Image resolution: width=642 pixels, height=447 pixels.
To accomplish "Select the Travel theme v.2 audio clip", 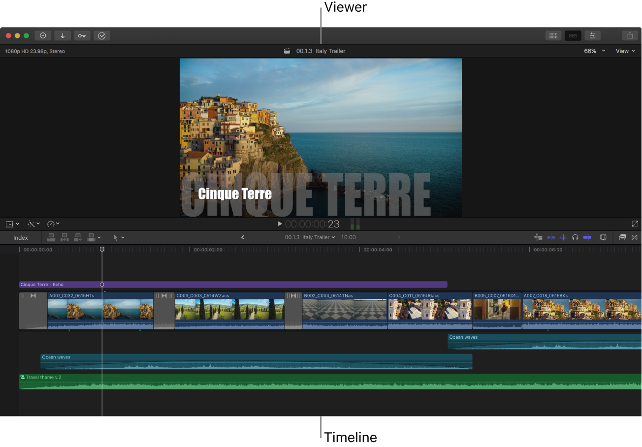I will 197,382.
